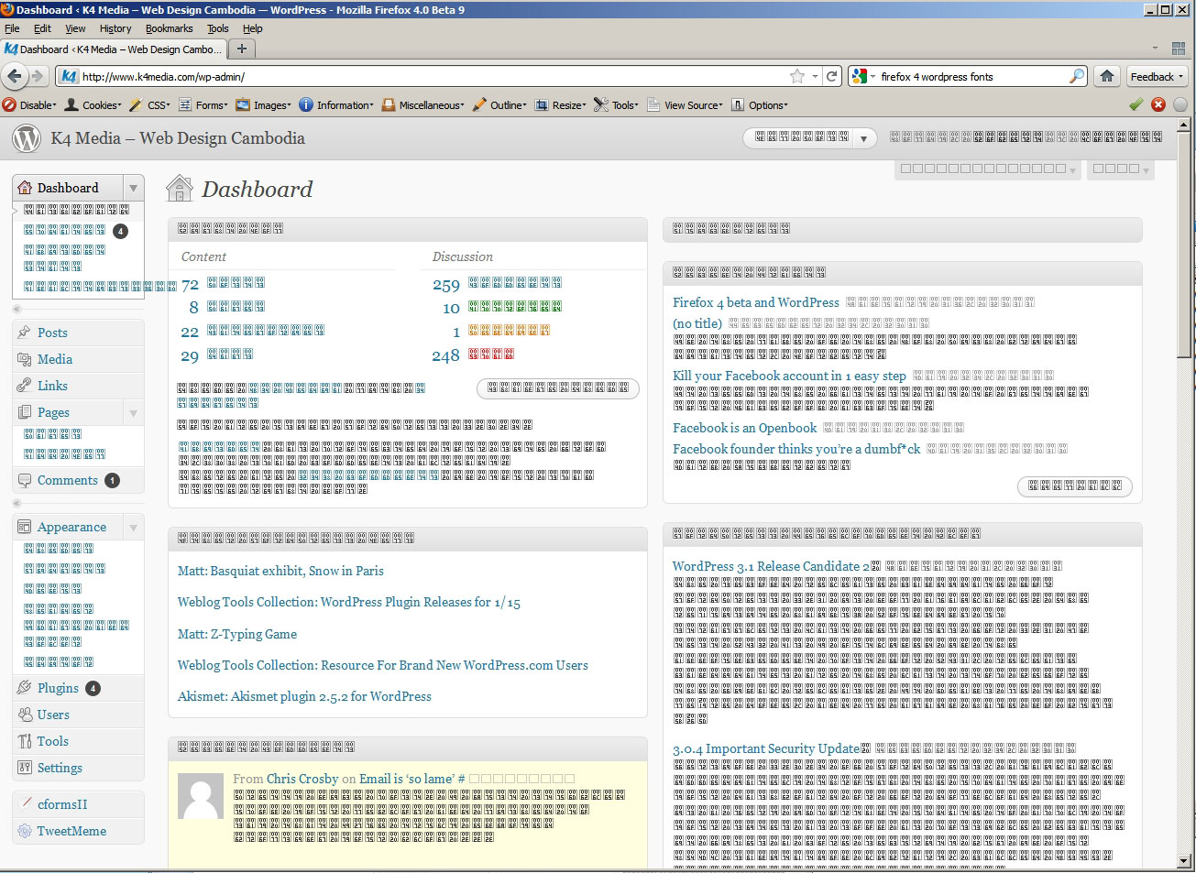Select the Dashboard browser tab
1196x873 pixels.
tap(114, 49)
